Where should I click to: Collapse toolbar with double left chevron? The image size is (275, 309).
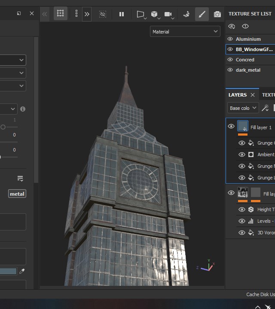pos(45,14)
